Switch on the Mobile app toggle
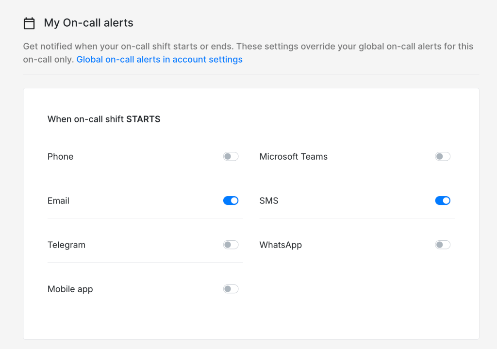The height and width of the screenshot is (349, 497). (231, 289)
